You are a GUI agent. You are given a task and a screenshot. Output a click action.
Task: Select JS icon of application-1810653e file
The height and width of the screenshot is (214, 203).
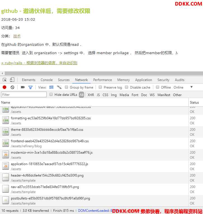tap(6, 166)
